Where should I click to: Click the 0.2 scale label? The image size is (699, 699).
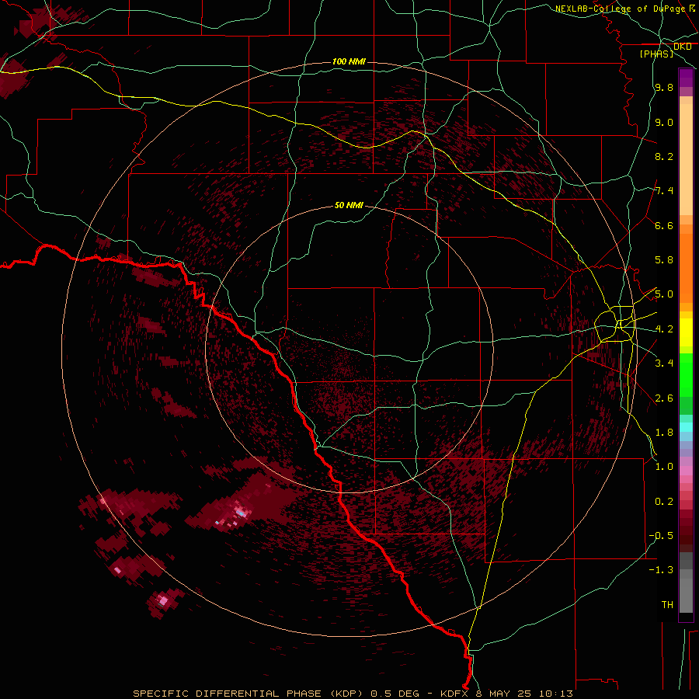click(x=664, y=501)
